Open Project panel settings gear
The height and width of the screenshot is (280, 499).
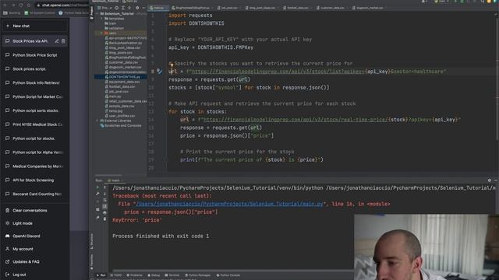137,8
